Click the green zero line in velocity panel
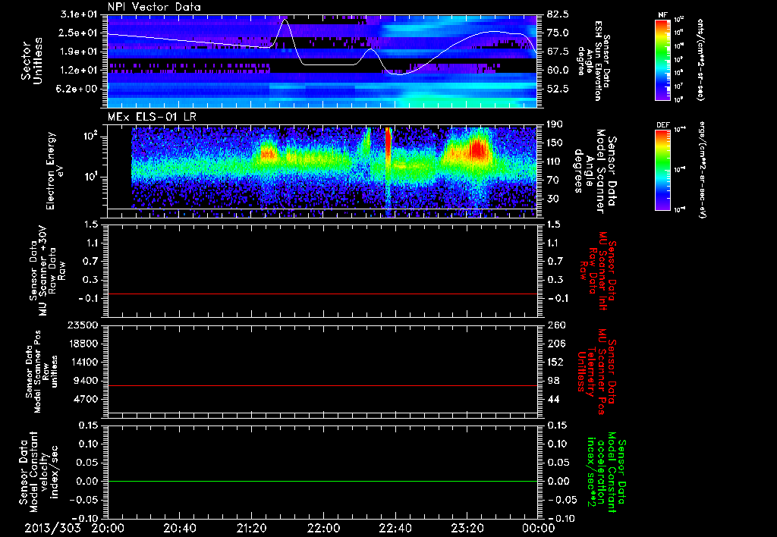Image resolution: width=777 pixels, height=537 pixels. coord(322,481)
